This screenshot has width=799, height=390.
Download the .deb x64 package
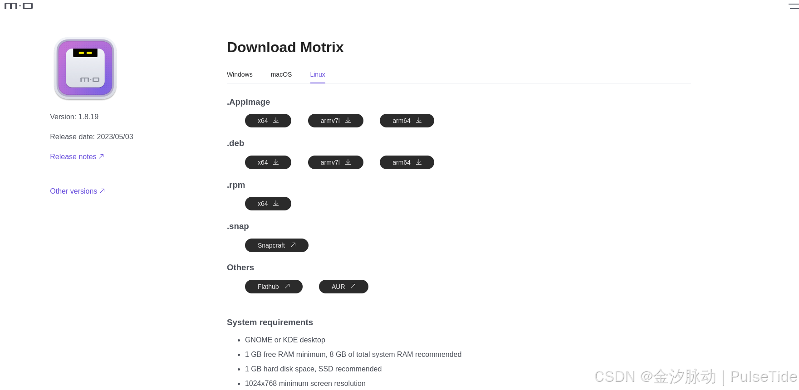[268, 162]
